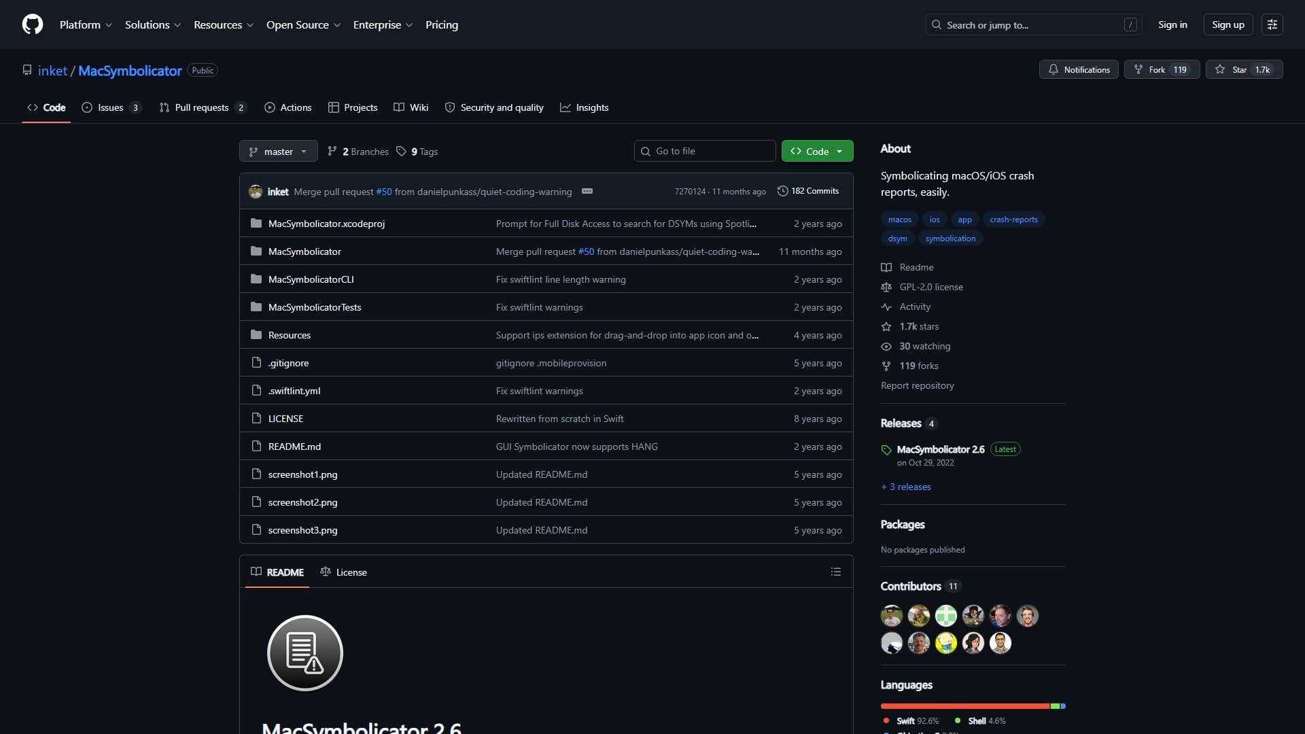Click the Notifications button
Viewport: 1305px width, 734px height.
[x=1079, y=69]
